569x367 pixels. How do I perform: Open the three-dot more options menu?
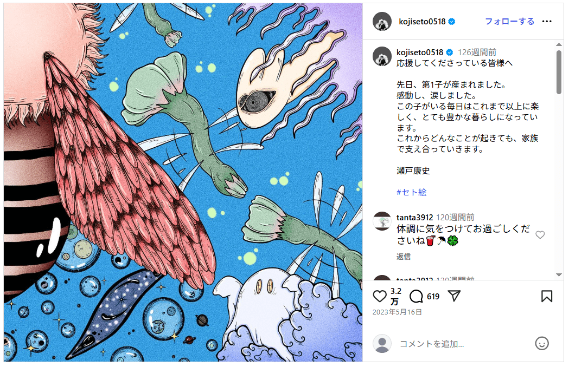point(547,21)
